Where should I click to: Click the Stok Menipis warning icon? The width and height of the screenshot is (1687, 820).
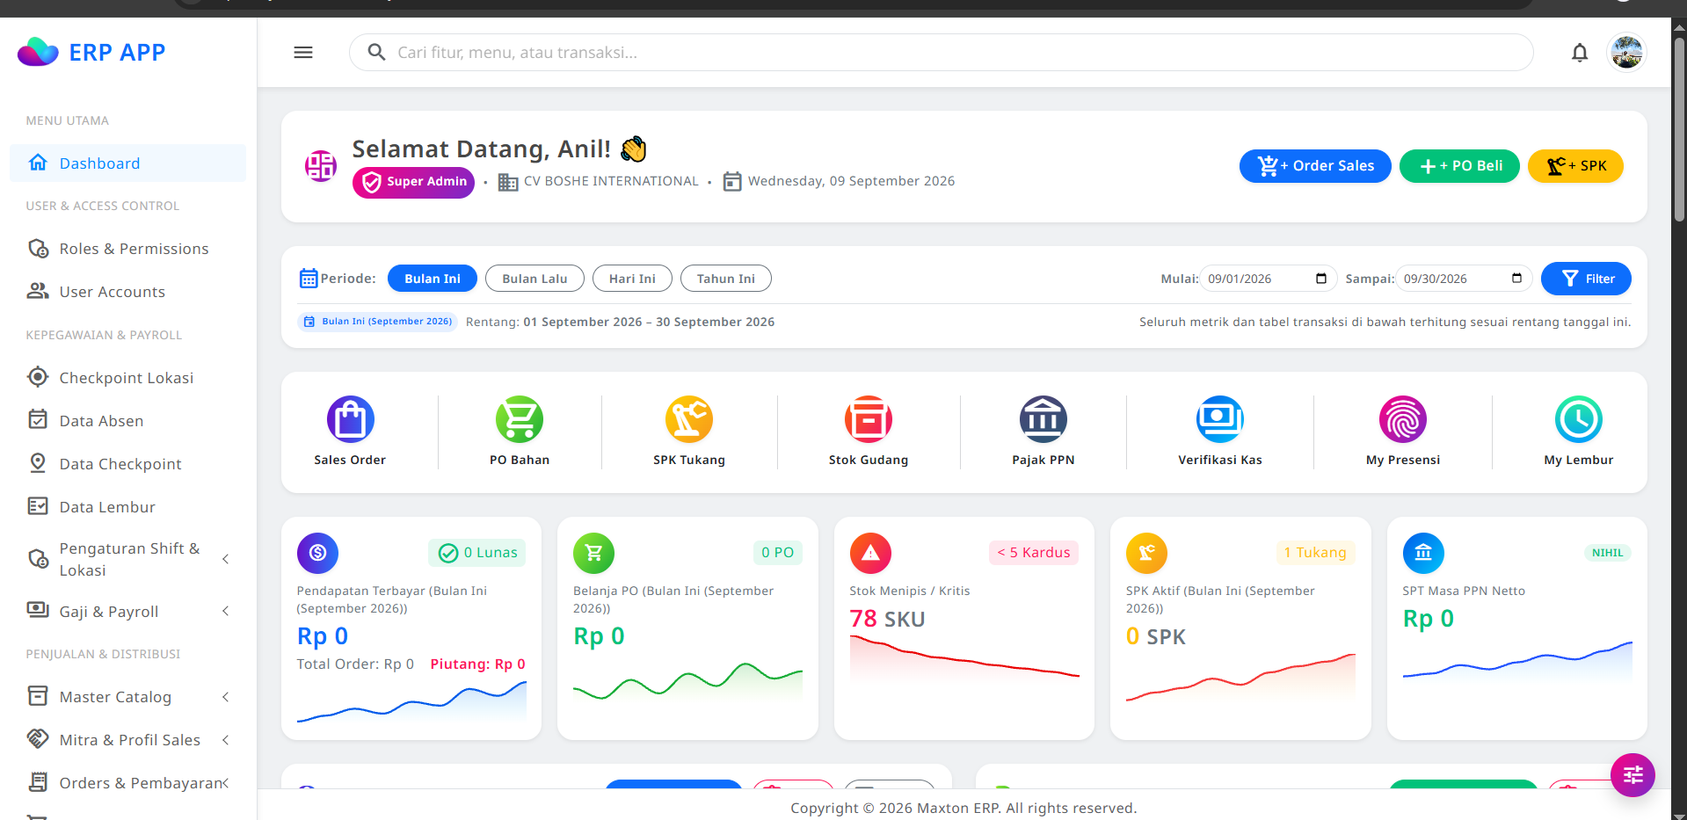[870, 553]
